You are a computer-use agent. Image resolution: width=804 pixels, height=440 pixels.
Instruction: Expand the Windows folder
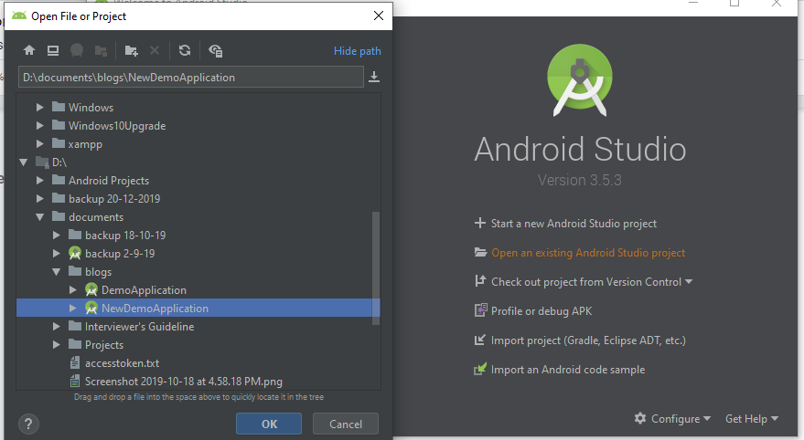tap(39, 107)
